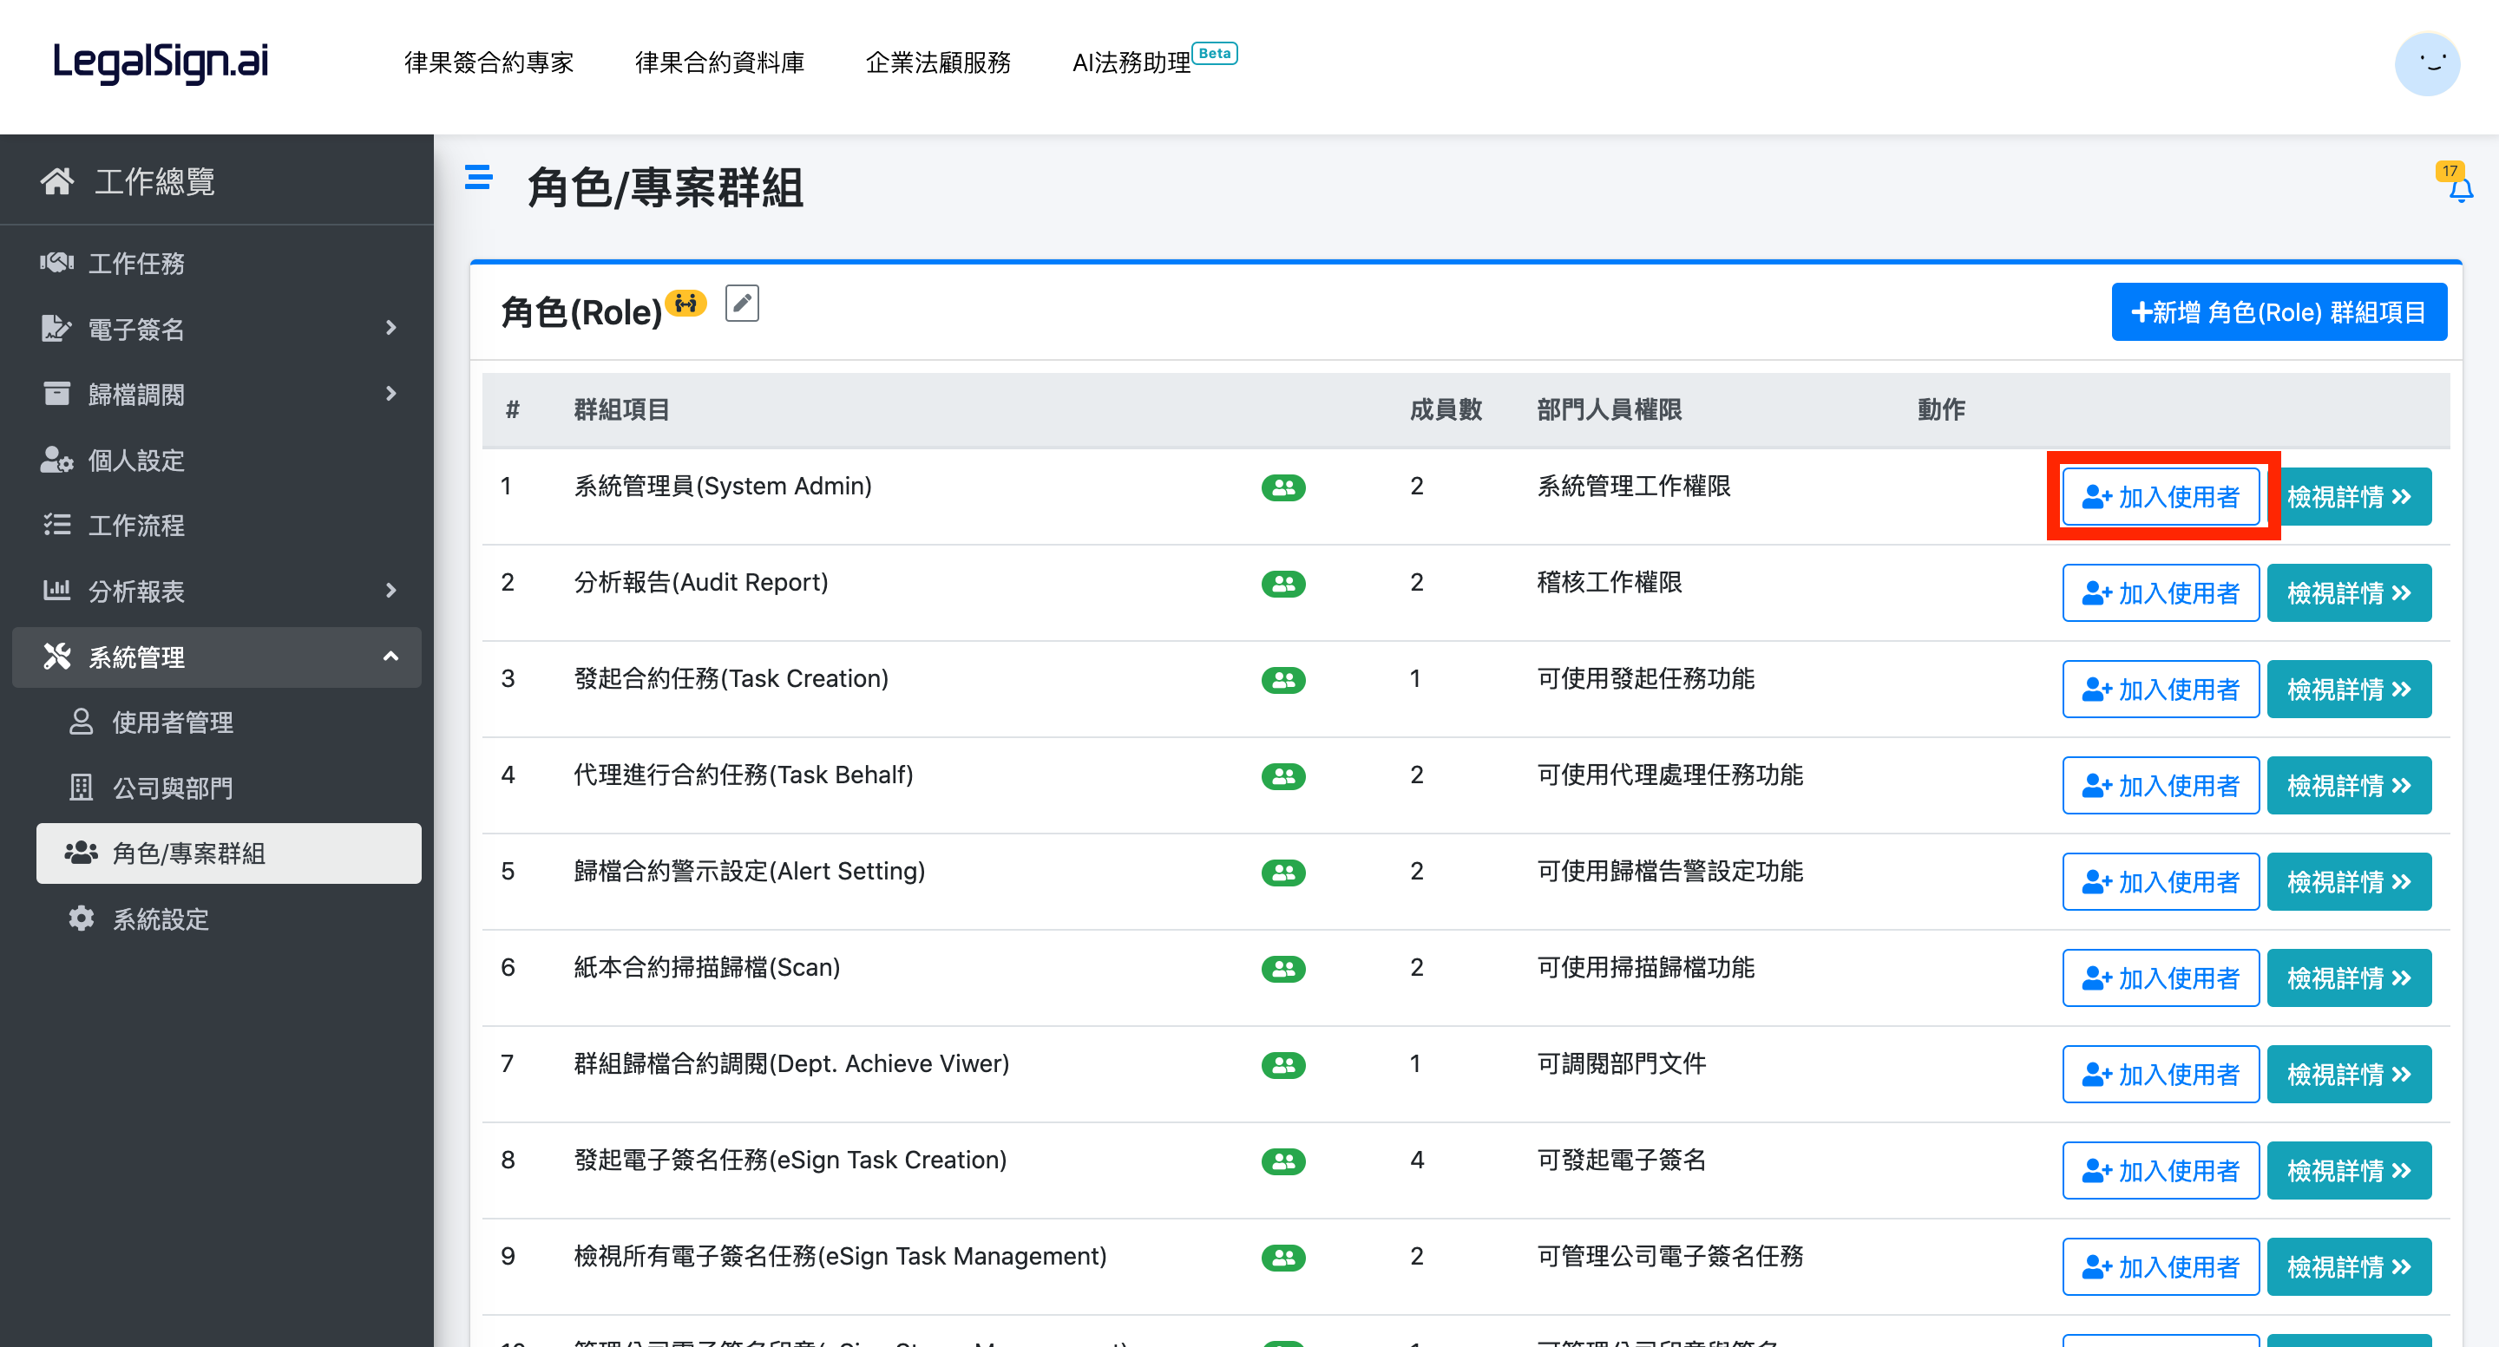Expand the 歸檔調閱 submenu chevron

[391, 394]
